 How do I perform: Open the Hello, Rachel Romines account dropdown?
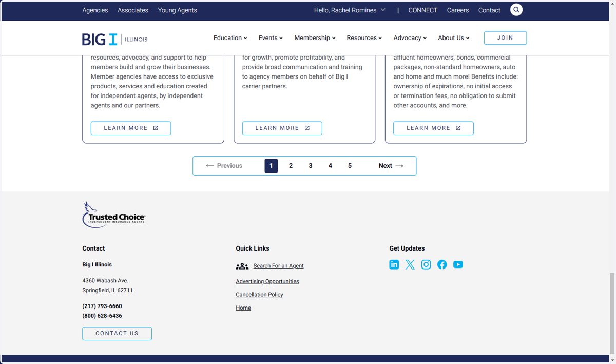[x=350, y=10]
